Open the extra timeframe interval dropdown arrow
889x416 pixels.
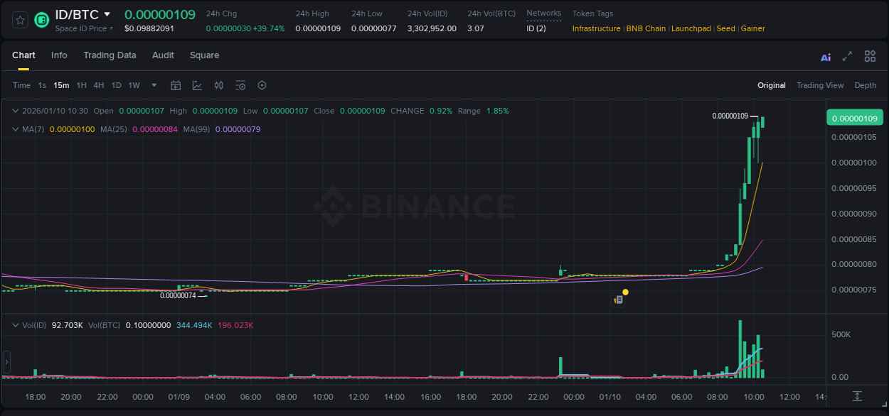(x=153, y=85)
